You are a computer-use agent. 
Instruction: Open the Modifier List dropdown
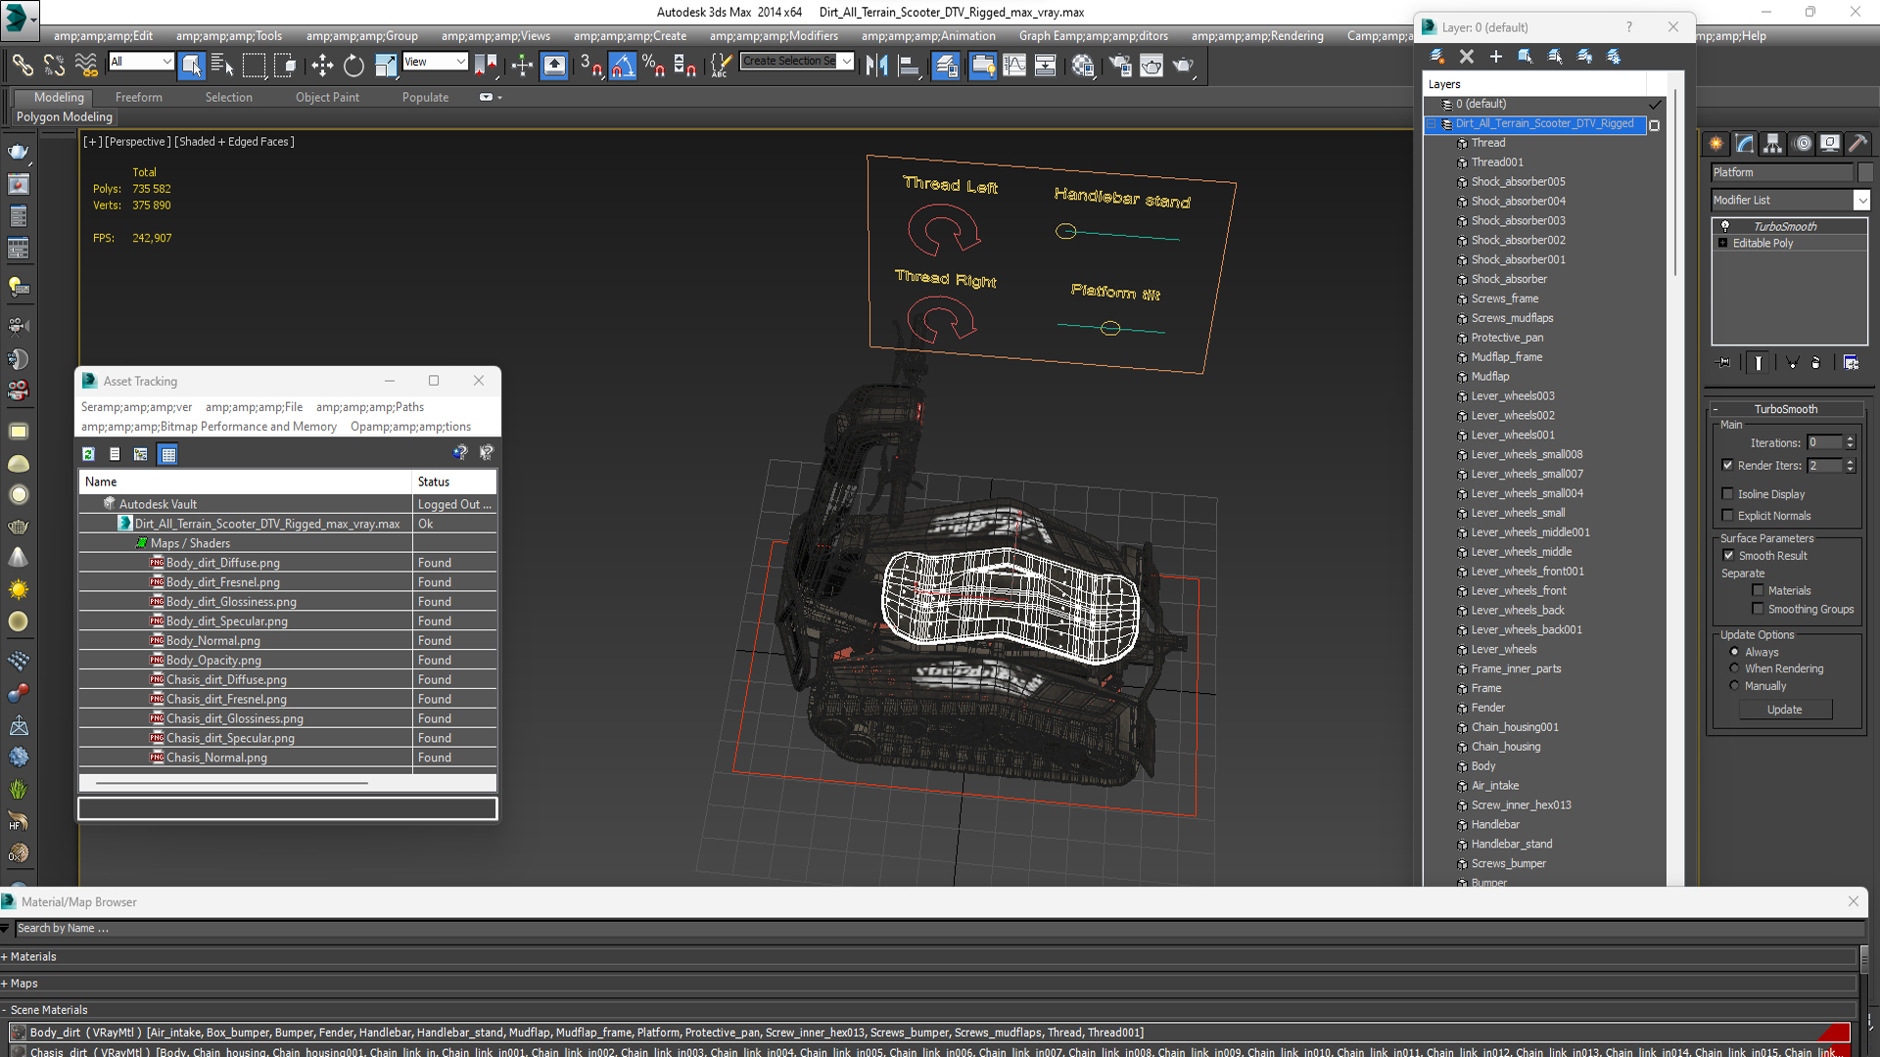click(1861, 200)
